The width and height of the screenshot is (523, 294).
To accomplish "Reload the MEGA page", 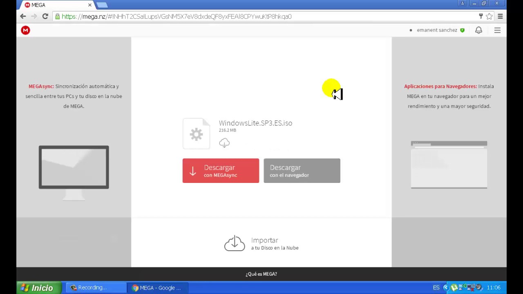I will click(x=45, y=16).
